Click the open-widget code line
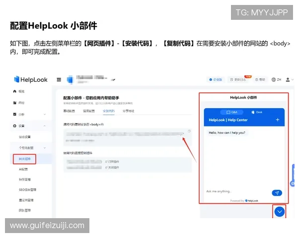298x238 pixels. tap(93, 162)
